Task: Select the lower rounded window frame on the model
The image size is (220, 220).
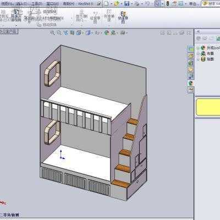Action: [x=52, y=132]
